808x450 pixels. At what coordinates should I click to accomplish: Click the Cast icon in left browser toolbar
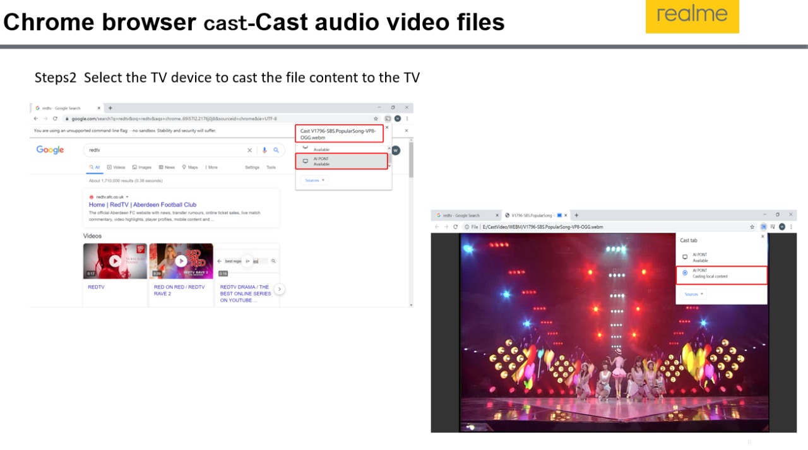[388, 119]
